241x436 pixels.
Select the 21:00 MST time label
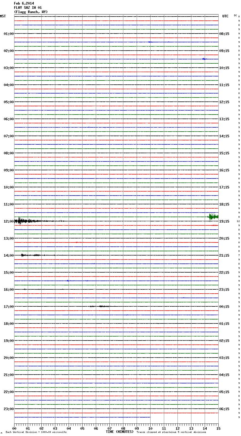pyautogui.click(x=9, y=375)
